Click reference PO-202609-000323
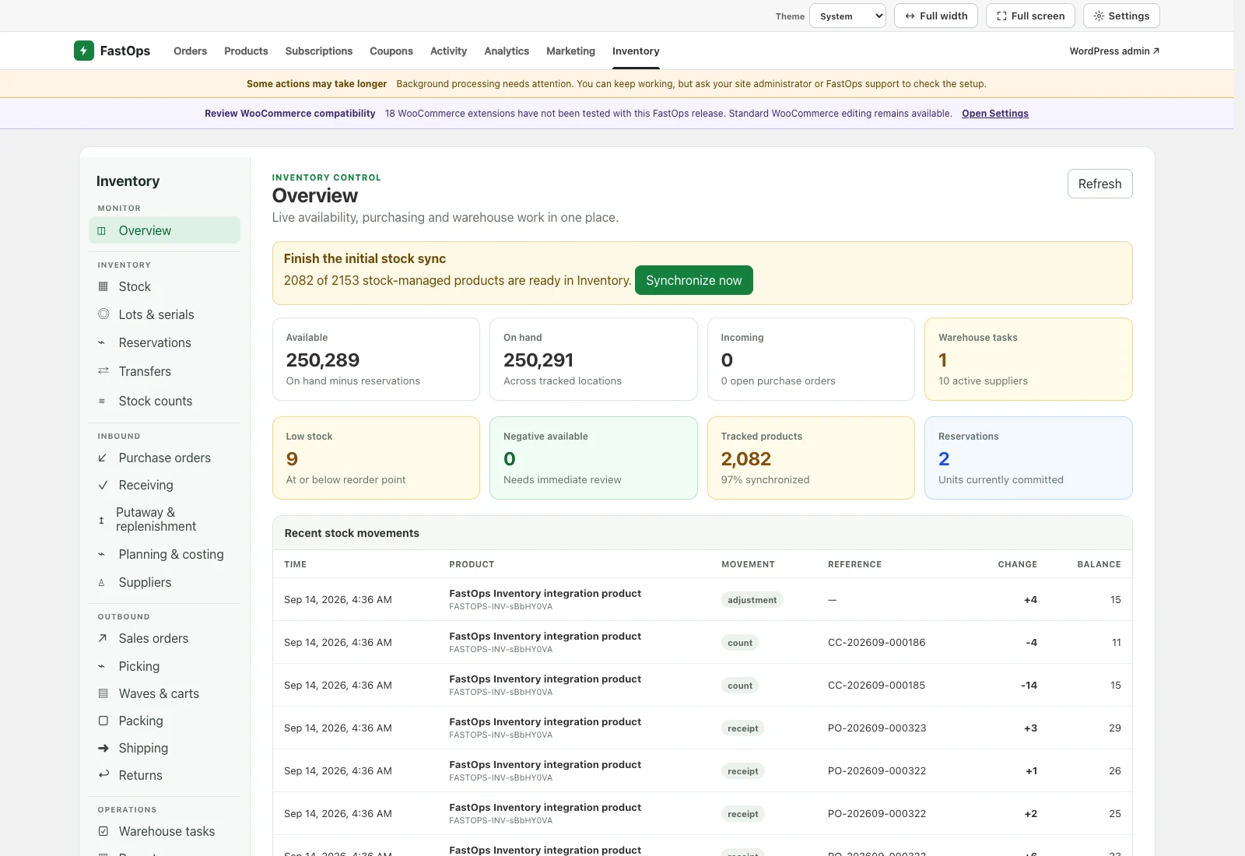This screenshot has height=856, width=1245. click(x=877, y=728)
